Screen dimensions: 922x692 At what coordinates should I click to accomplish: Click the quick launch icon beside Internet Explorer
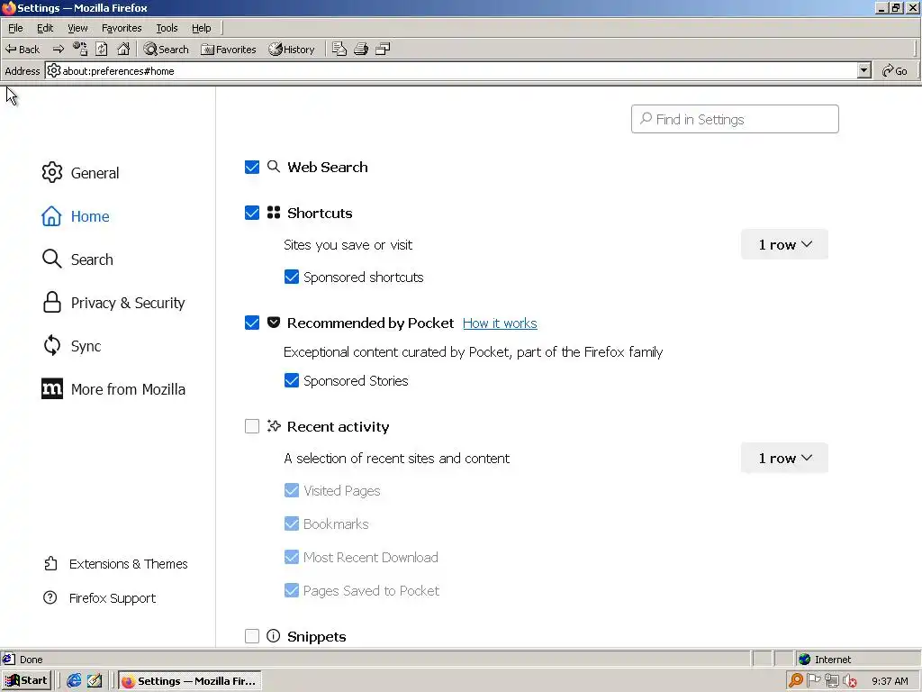pyautogui.click(x=95, y=681)
